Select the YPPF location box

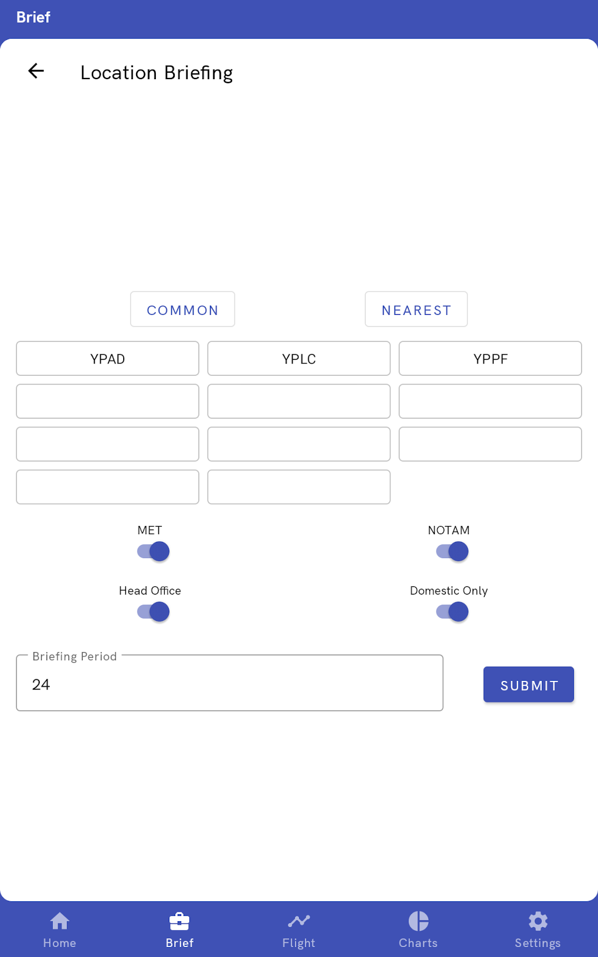[490, 358]
